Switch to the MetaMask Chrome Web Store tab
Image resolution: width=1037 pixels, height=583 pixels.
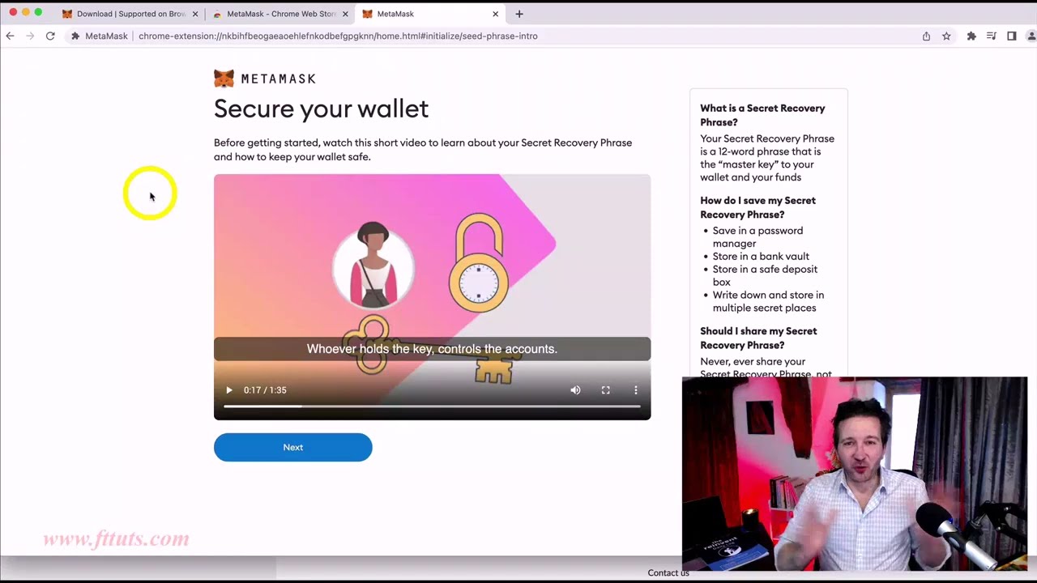(x=280, y=14)
